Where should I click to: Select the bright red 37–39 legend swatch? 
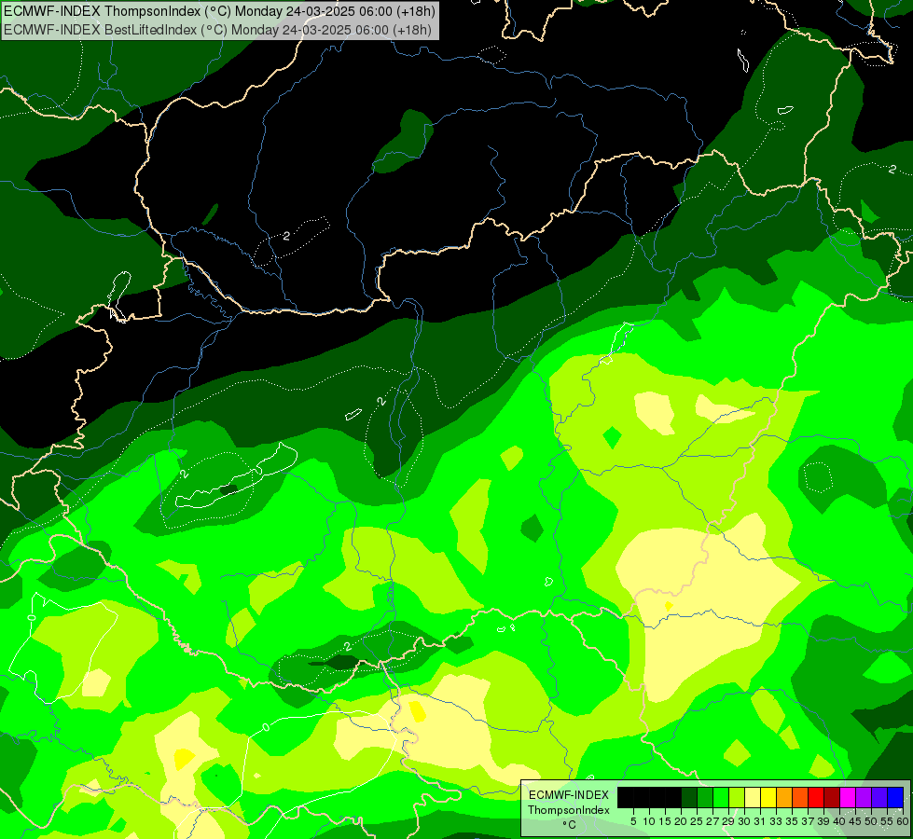pos(816,797)
